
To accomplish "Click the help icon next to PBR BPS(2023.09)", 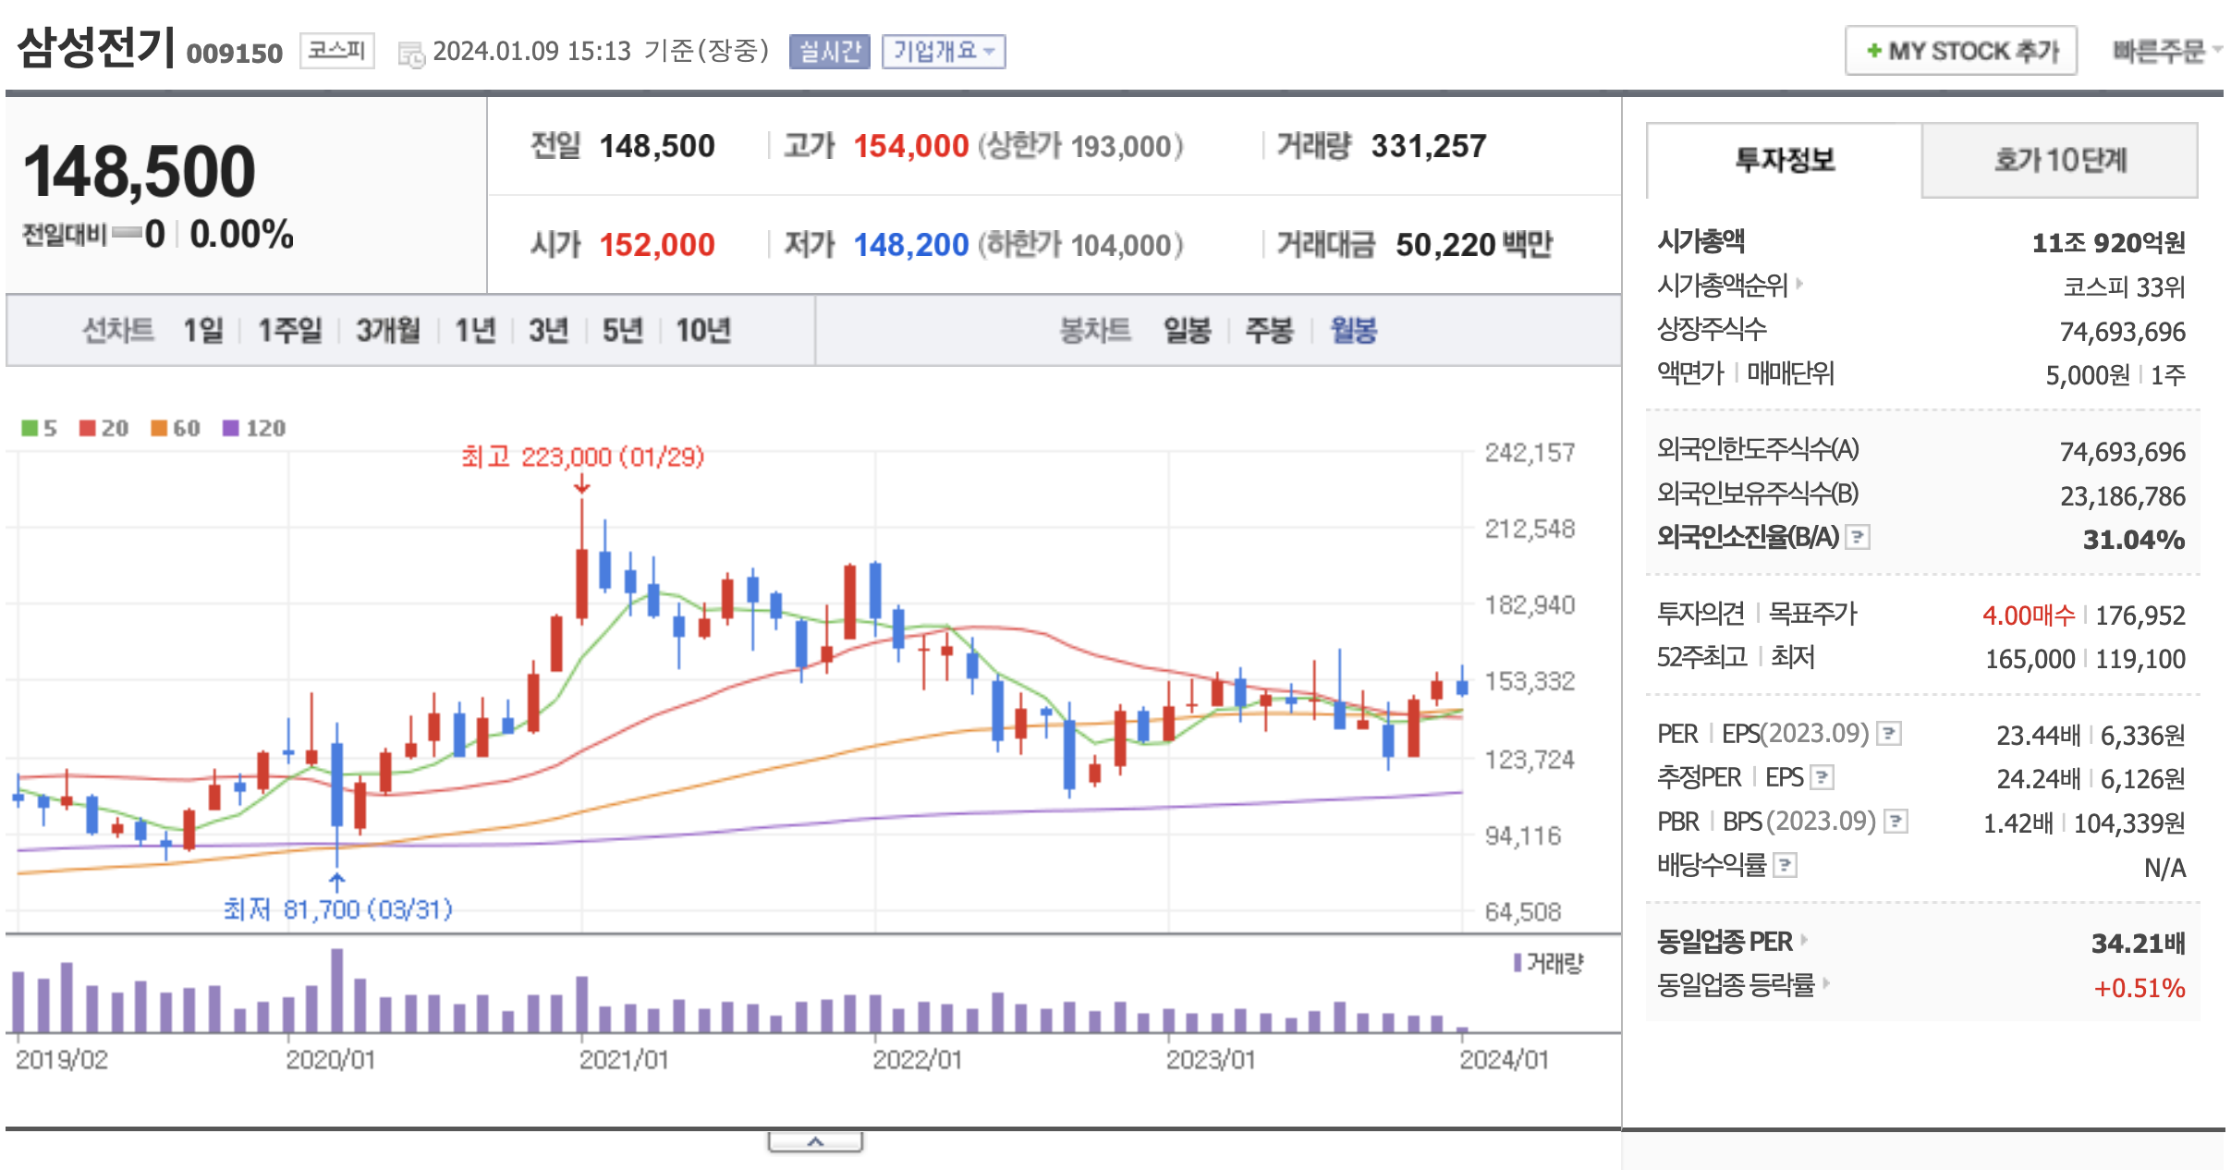I will pos(1896,821).
